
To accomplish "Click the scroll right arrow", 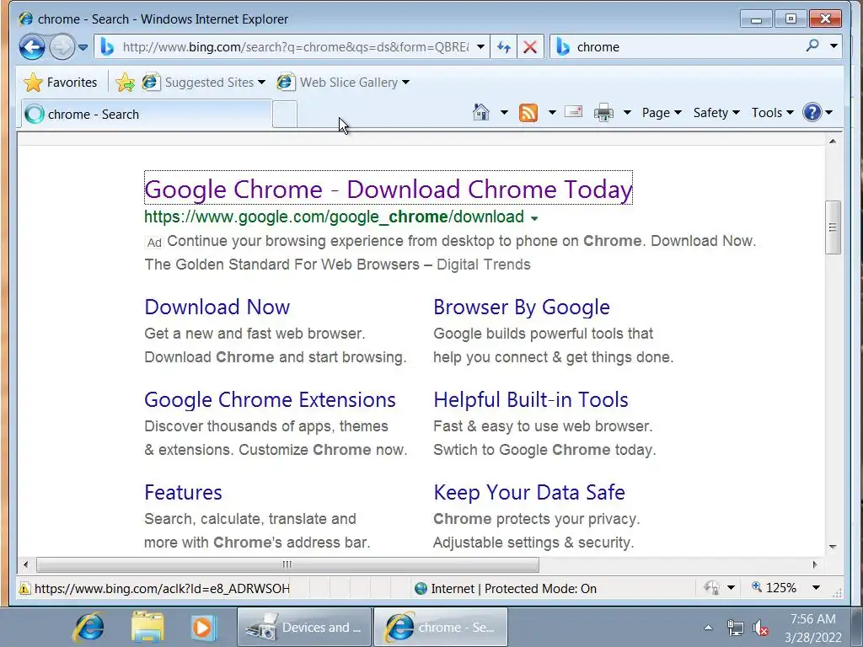I will pos(815,564).
